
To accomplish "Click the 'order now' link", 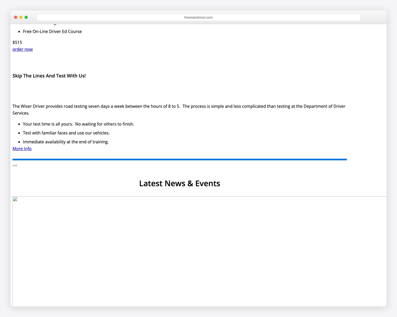I will [22, 49].
